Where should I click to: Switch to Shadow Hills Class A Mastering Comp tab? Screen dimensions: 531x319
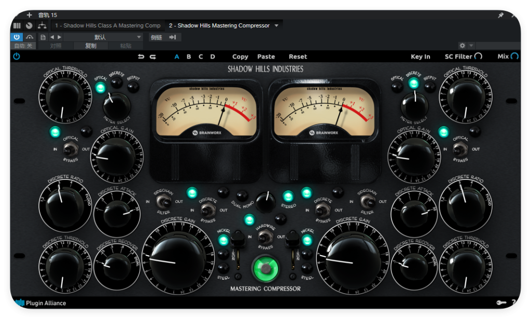[108, 25]
